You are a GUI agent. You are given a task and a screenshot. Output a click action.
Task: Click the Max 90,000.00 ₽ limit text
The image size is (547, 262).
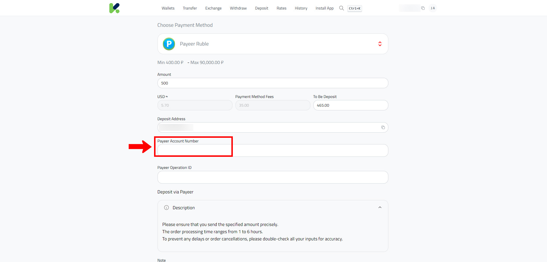(207, 63)
